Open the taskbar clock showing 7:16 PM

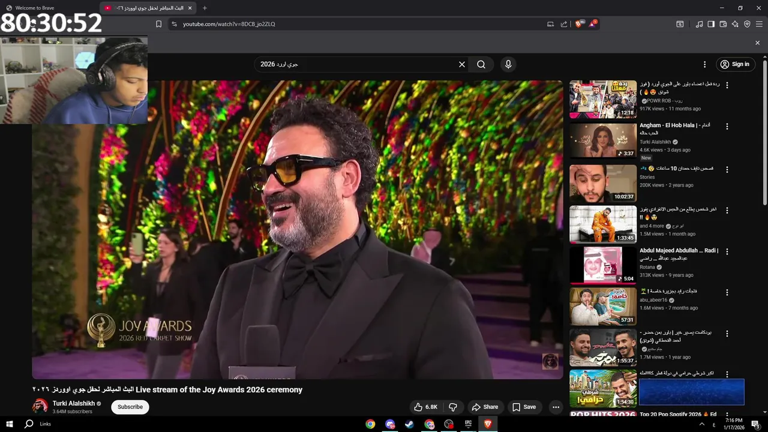(734, 424)
